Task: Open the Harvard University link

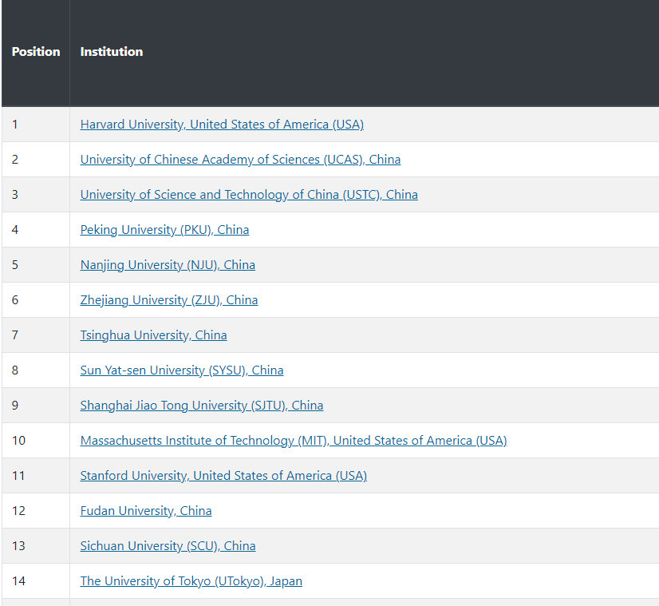Action: click(x=222, y=125)
